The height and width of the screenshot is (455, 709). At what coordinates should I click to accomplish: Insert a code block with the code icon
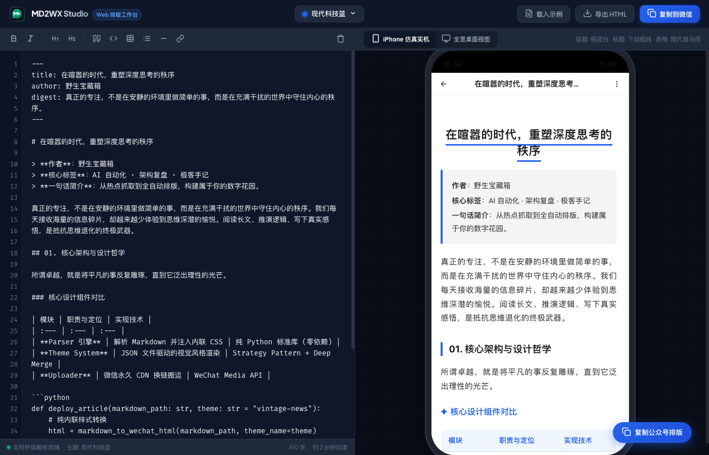113,38
